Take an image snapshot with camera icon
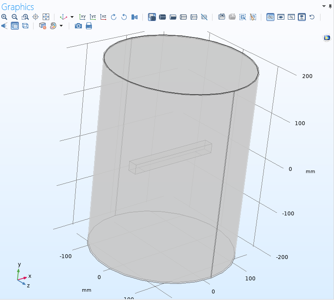 [78, 26]
